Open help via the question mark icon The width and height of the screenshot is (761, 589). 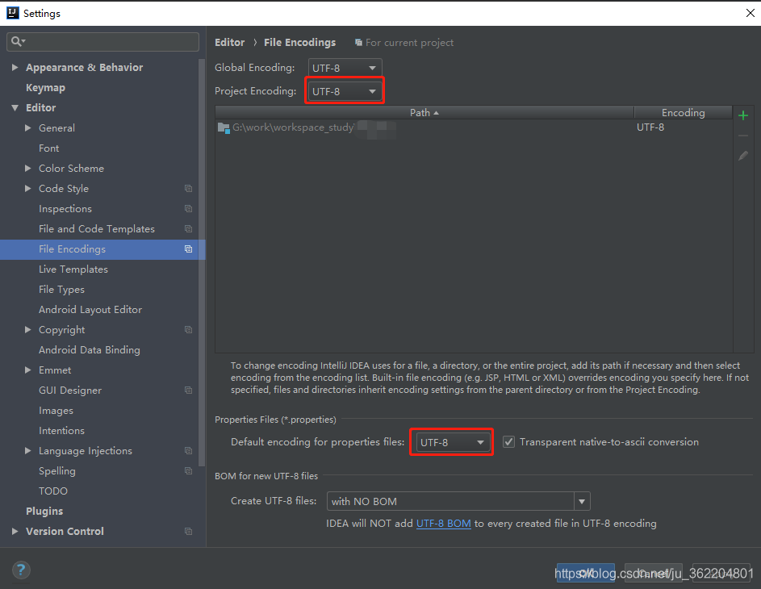21,570
